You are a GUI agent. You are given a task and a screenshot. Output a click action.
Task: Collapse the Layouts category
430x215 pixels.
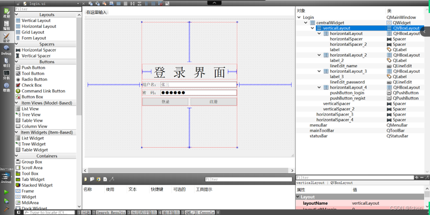click(17, 15)
